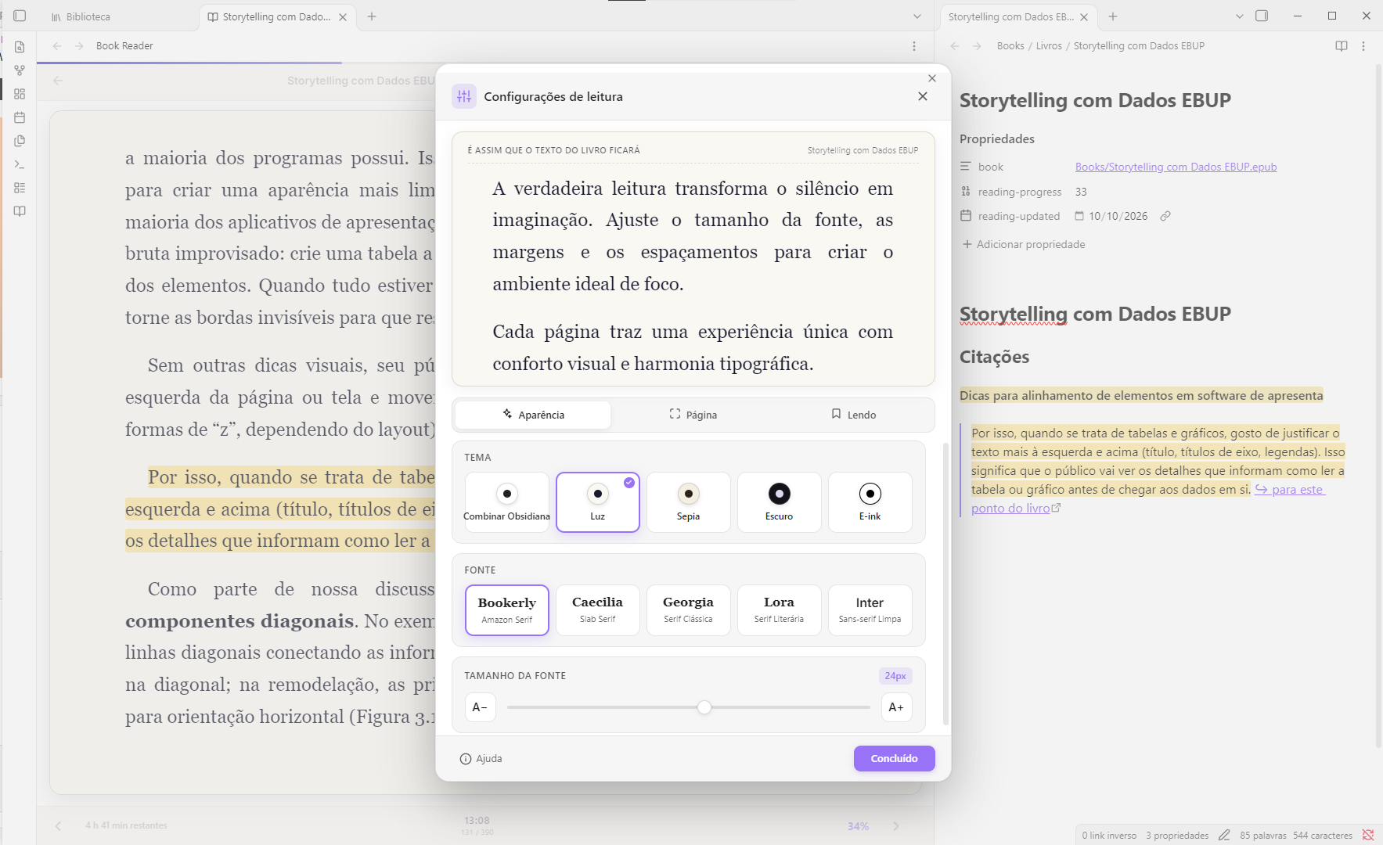
Task: Choose the Bookerly font option
Action: tap(507, 610)
